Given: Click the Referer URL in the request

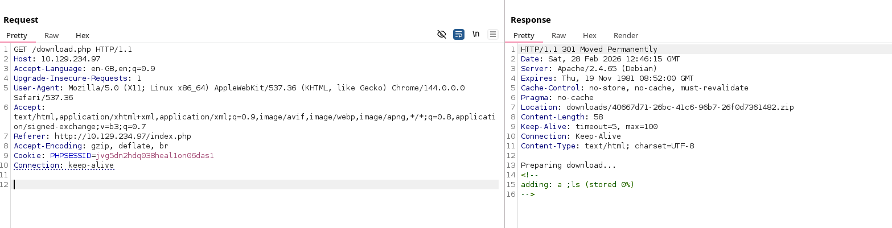Looking at the screenshot, I should tap(122, 136).
